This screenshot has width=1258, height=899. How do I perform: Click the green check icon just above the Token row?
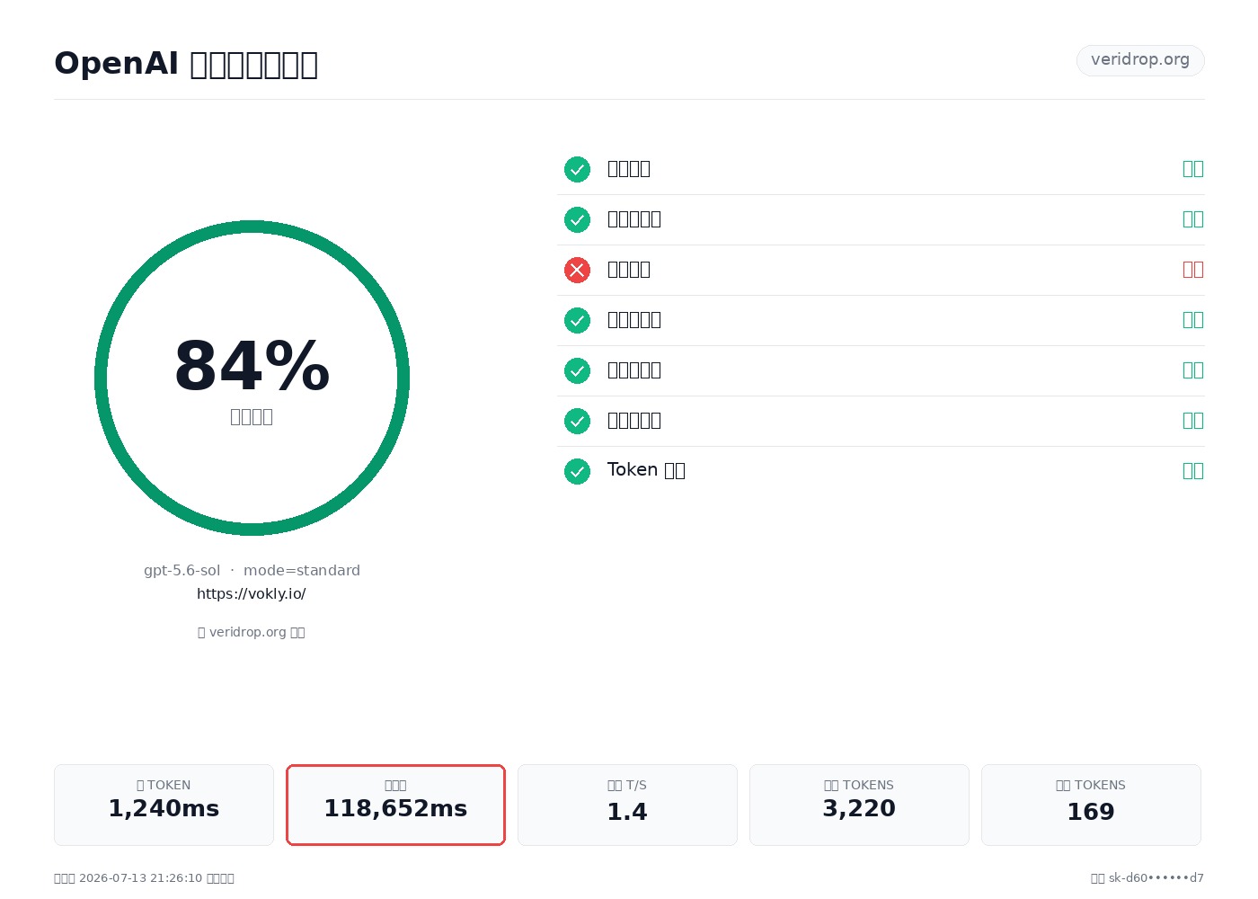pyautogui.click(x=577, y=421)
